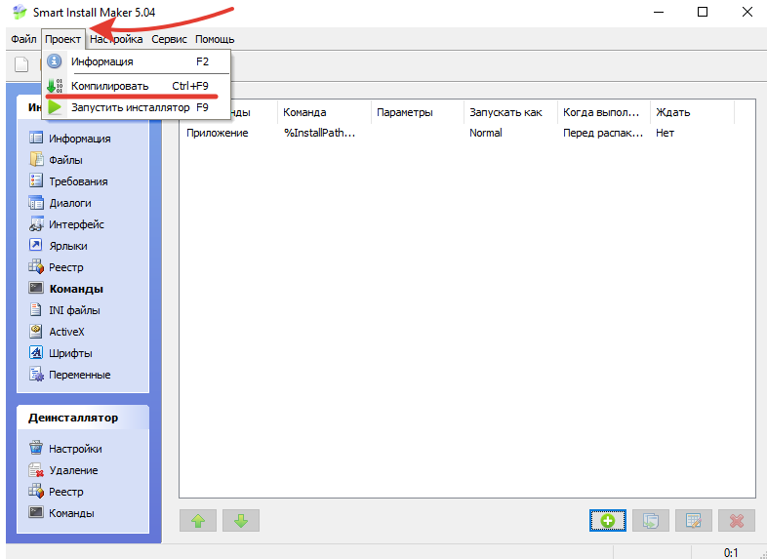Choose Запустить инсталлятор menu entry
Viewport: 767px width, 559px height.
(137, 107)
